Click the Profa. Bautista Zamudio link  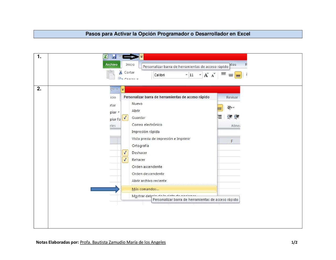123,242
